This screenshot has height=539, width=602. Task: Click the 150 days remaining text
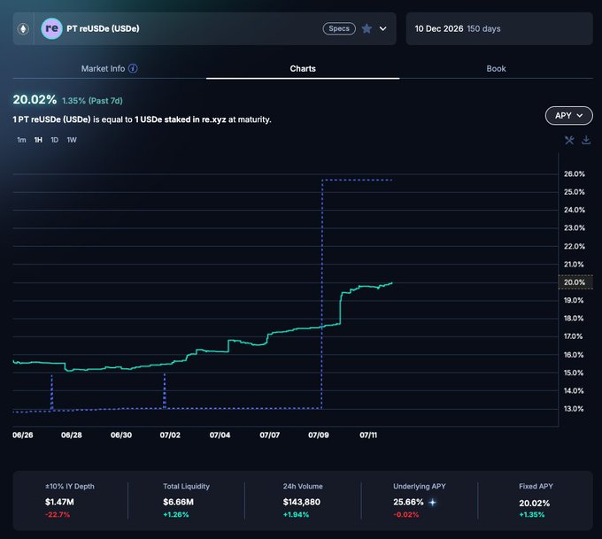point(483,29)
